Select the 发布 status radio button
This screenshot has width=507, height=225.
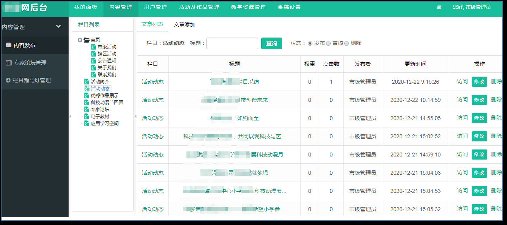click(310, 43)
